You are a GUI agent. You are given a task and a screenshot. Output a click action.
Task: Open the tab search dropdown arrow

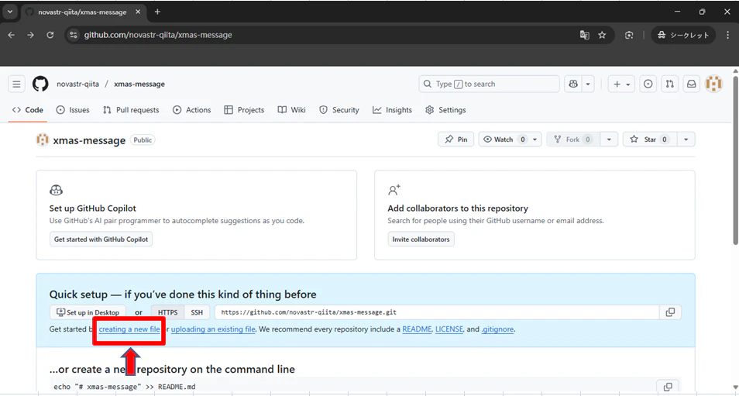pos(9,12)
